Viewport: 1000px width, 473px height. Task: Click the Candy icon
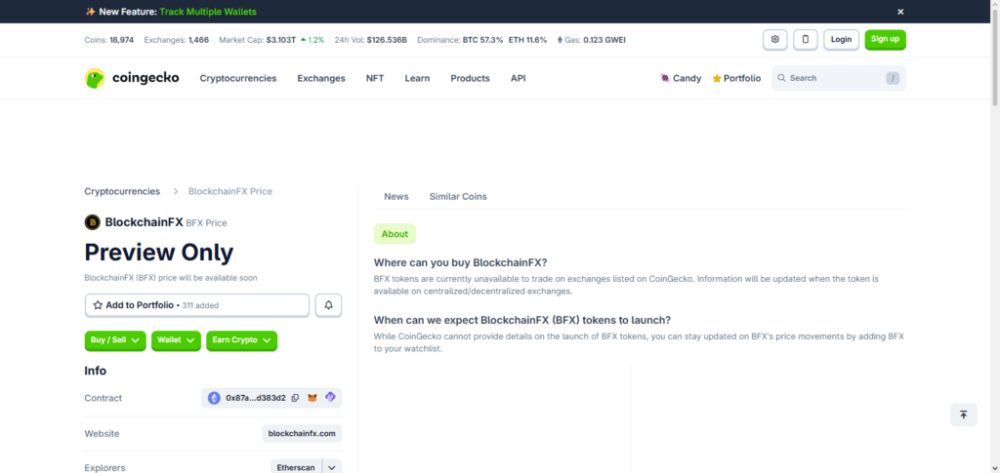(665, 78)
